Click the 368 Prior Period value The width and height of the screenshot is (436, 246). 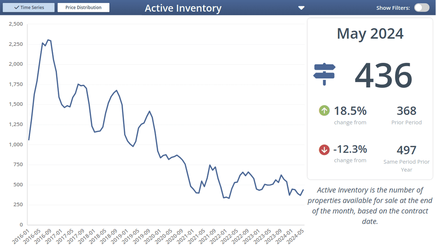406,111
